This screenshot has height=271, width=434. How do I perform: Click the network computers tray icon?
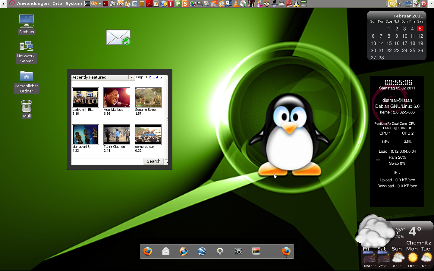[x=409, y=4]
